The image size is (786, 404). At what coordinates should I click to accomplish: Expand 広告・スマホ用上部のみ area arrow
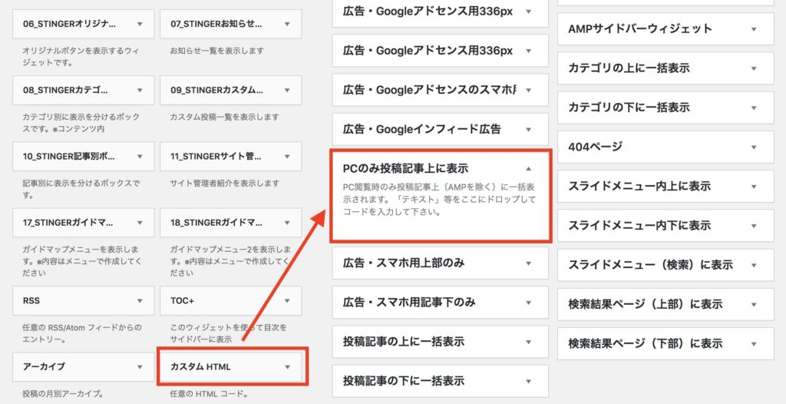(528, 263)
